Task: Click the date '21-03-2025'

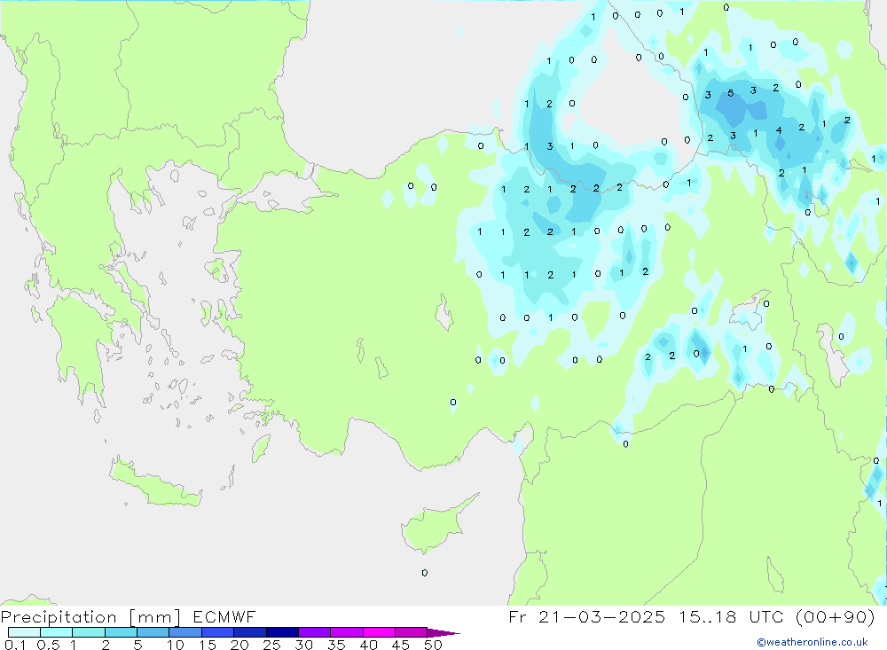Action: point(602,616)
